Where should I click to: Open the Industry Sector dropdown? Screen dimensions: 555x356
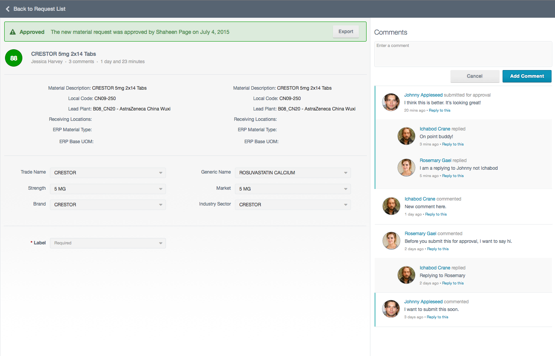coord(293,205)
